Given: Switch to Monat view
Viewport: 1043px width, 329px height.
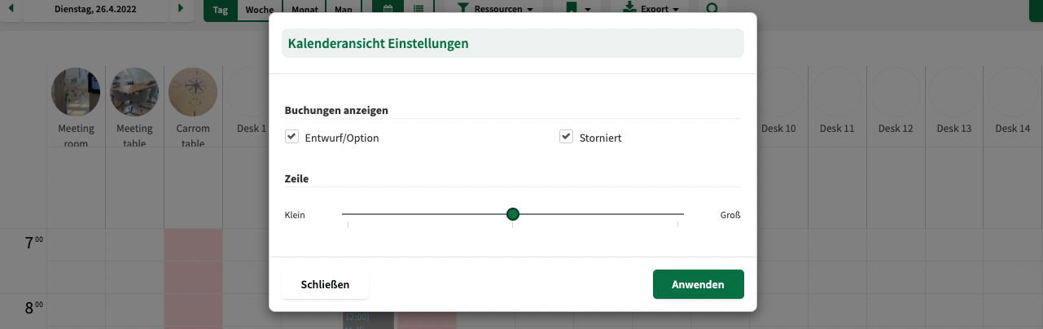Looking at the screenshot, I should coord(303,10).
